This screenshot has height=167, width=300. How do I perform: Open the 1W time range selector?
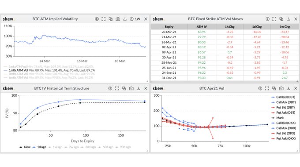click(135, 19)
